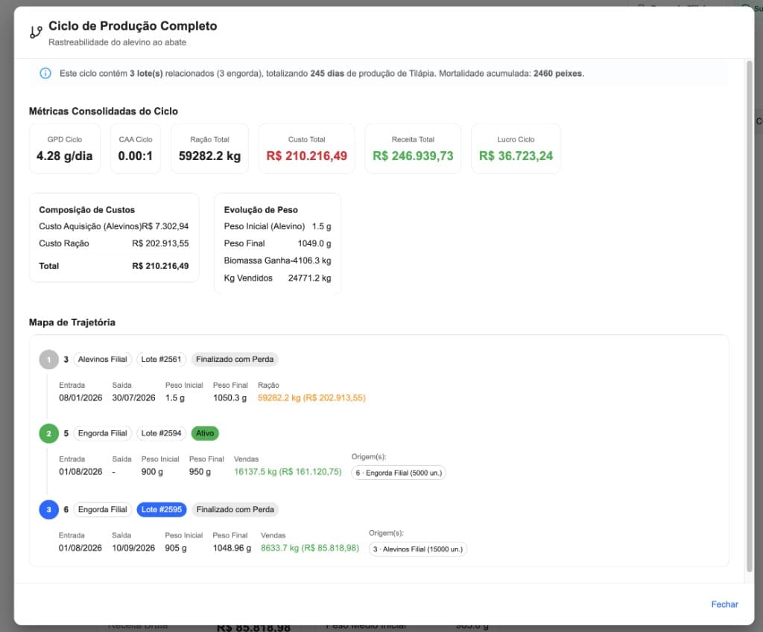Select step 1 circle in trajectory map

point(48,360)
